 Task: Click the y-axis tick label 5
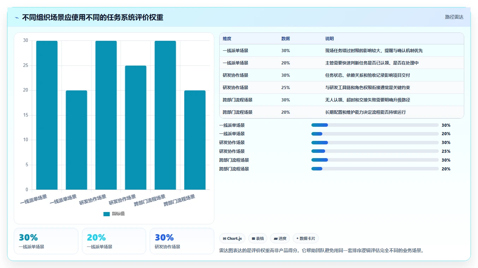27,165
